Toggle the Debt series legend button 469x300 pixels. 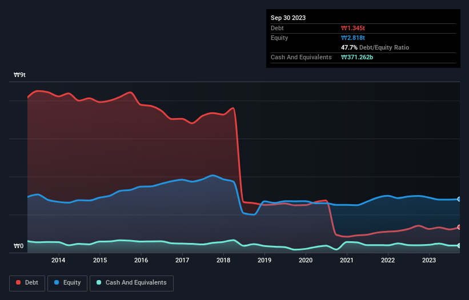27,283
